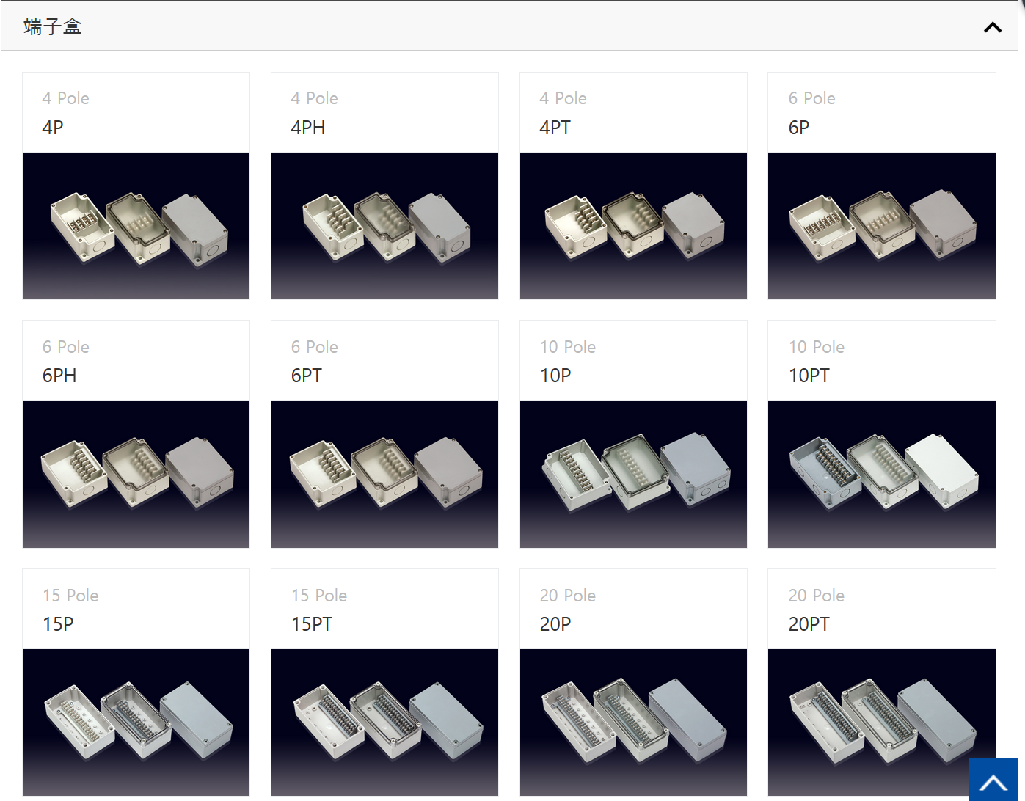Open the 4P terminal box image
1025x801 pixels.
coord(136,226)
